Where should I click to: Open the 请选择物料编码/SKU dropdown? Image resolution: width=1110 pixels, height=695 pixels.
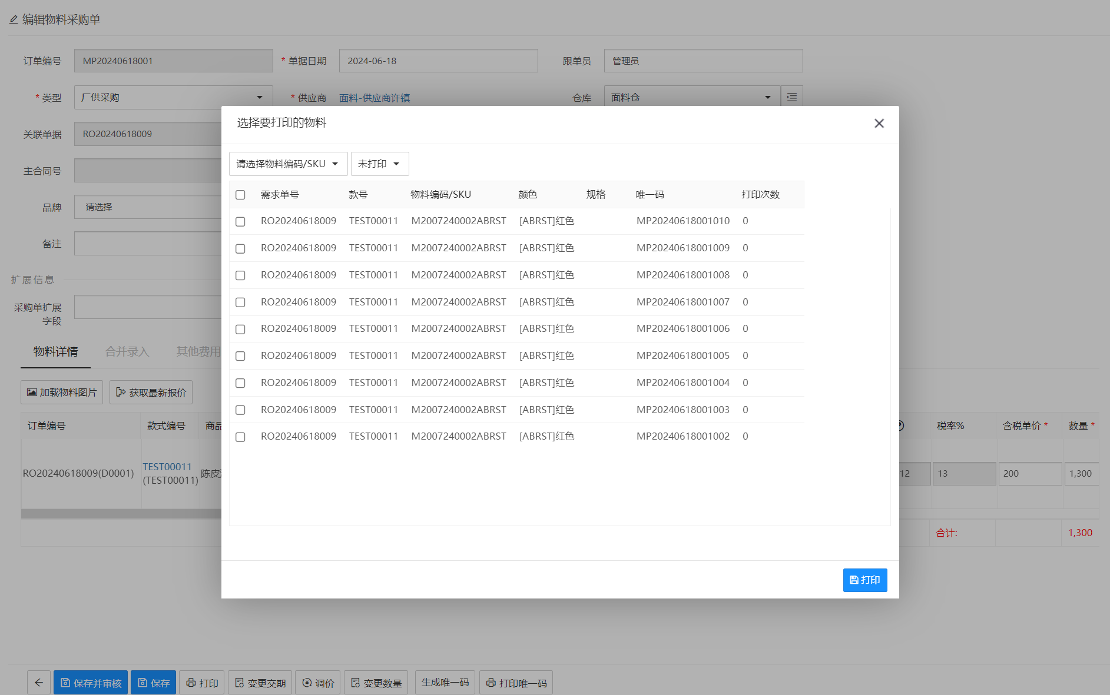(288, 164)
